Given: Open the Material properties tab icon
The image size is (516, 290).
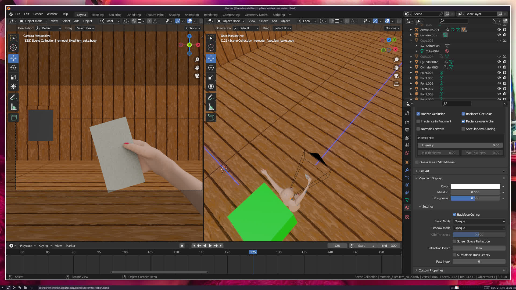Looking at the screenshot, I should pos(407,208).
